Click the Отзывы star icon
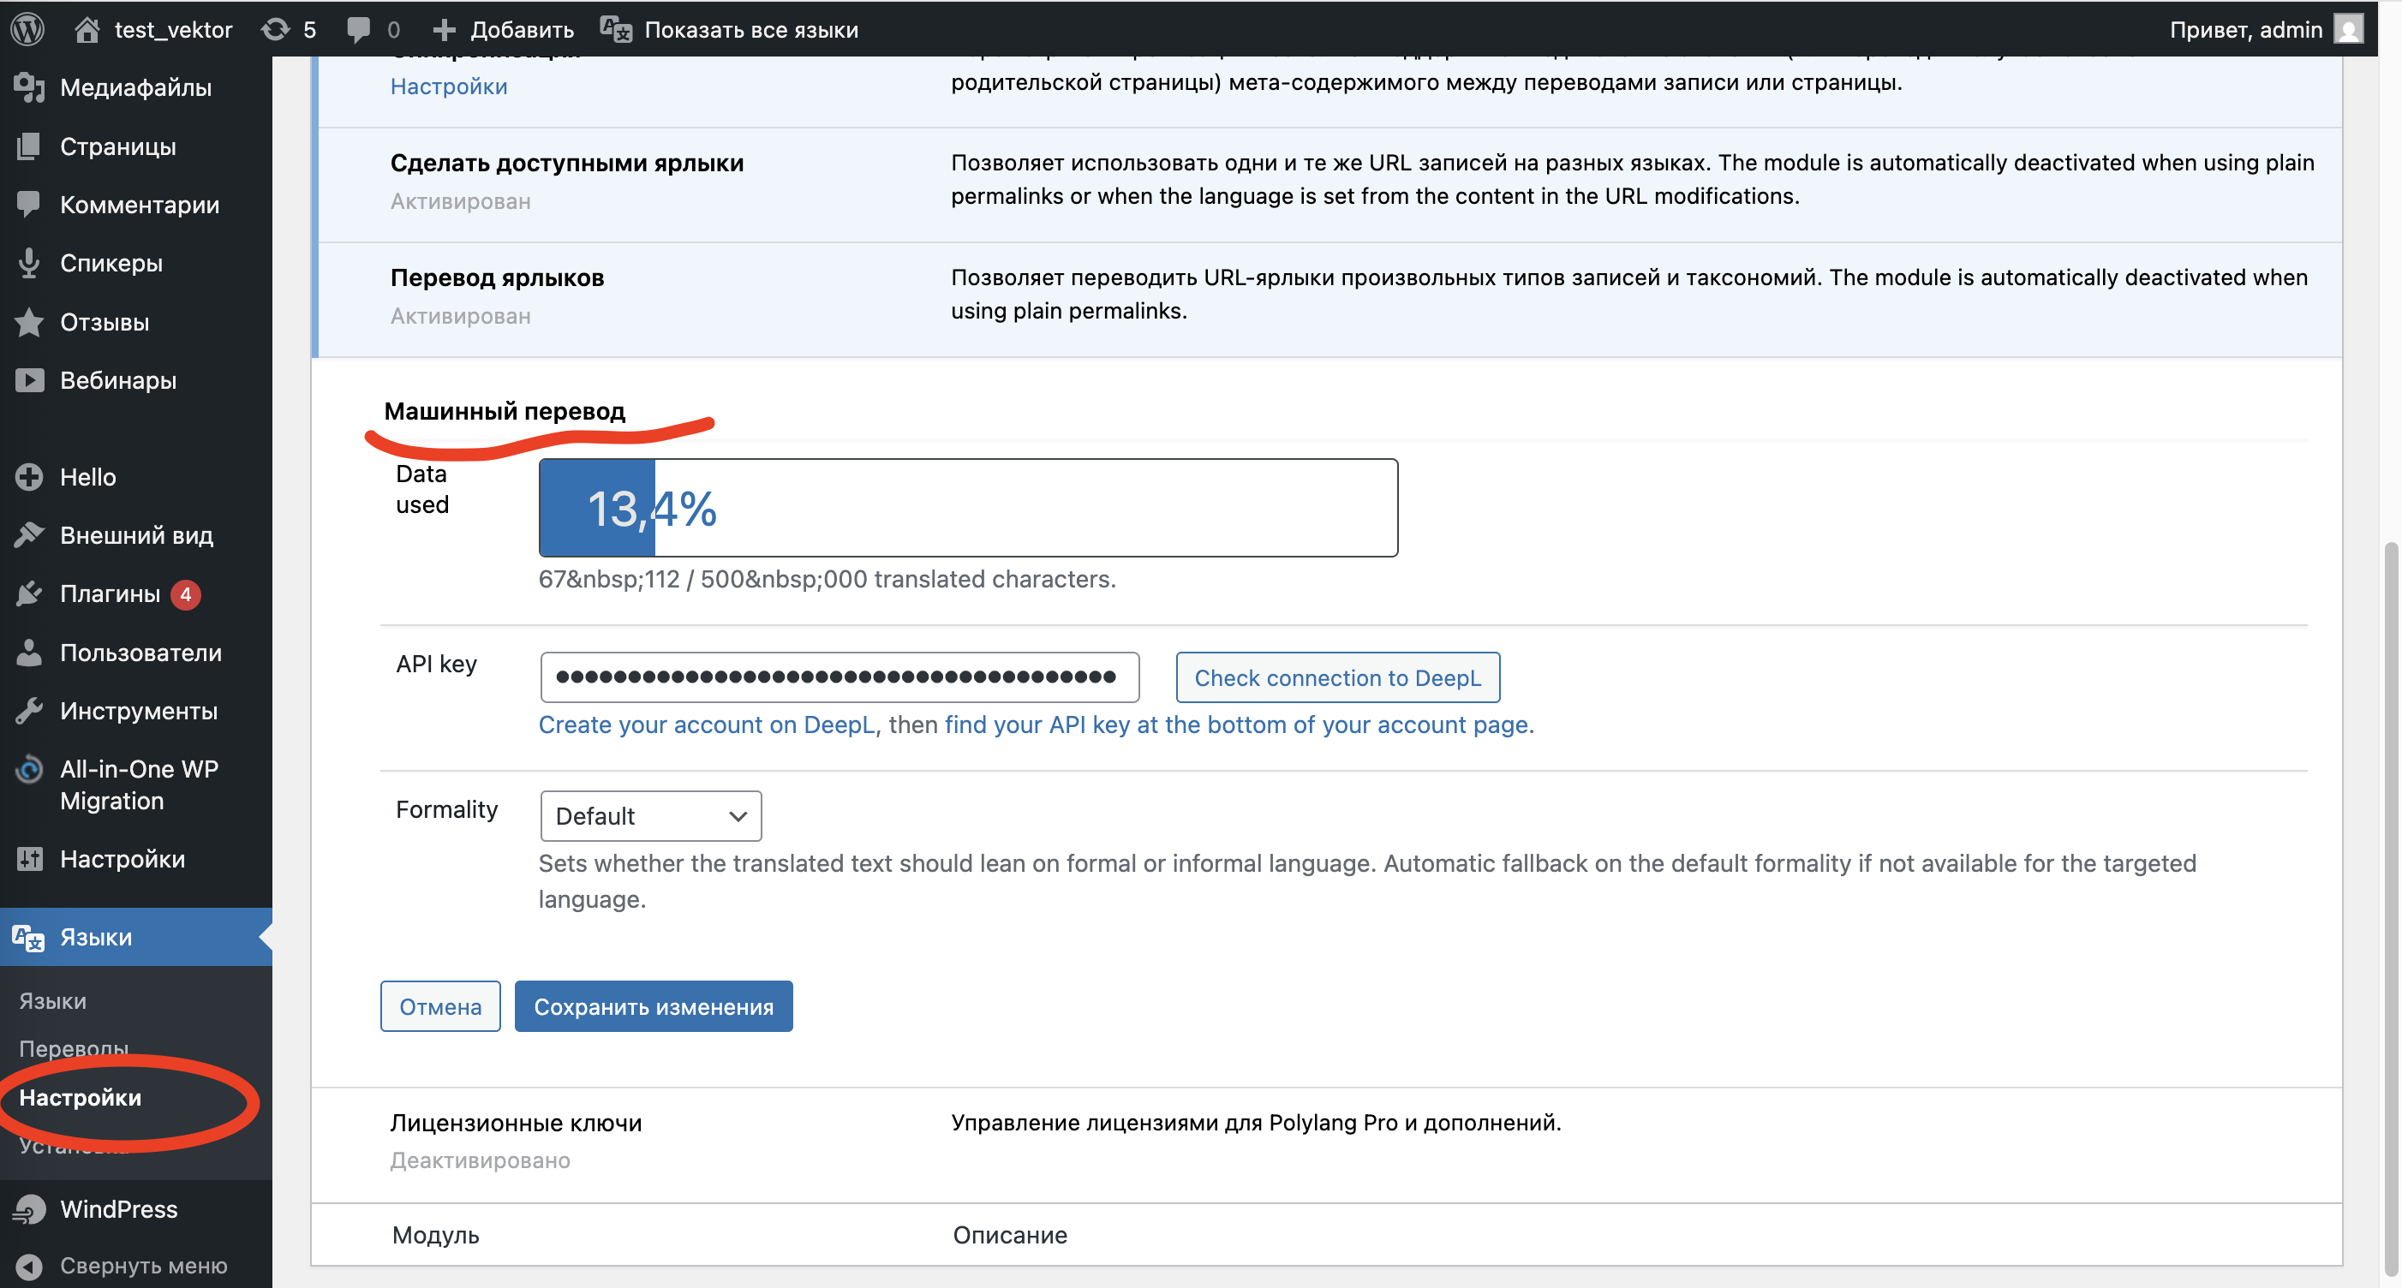The image size is (2402, 1288). pyautogui.click(x=29, y=321)
